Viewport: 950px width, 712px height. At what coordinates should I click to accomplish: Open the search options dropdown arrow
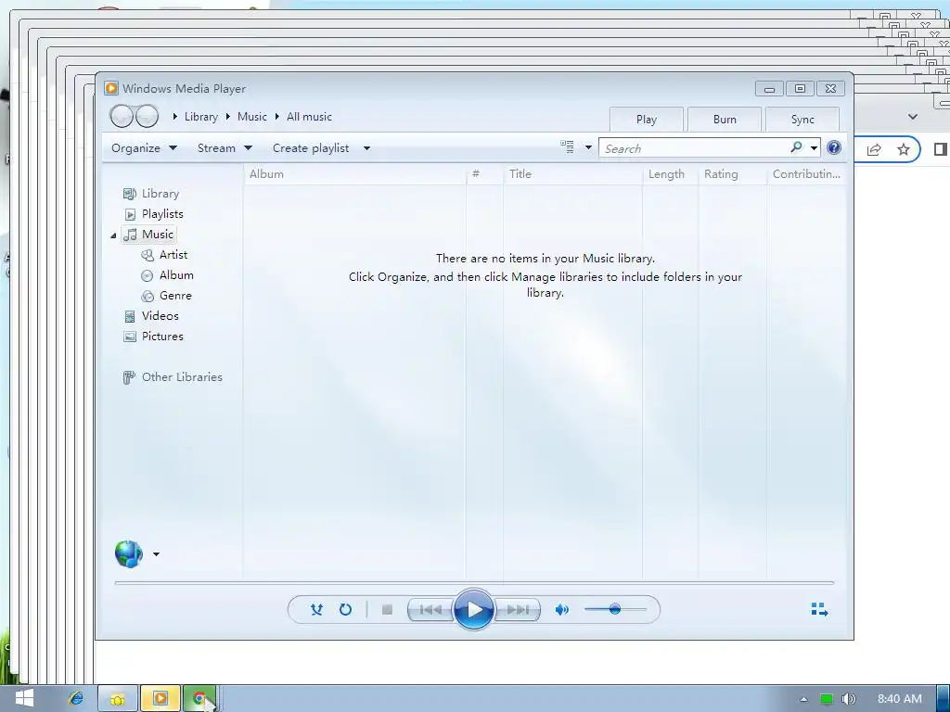click(x=814, y=147)
